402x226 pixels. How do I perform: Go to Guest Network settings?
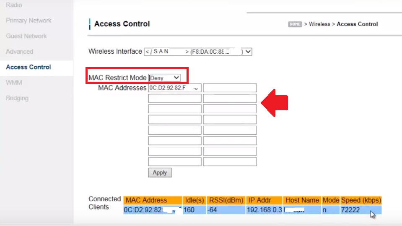pos(26,36)
